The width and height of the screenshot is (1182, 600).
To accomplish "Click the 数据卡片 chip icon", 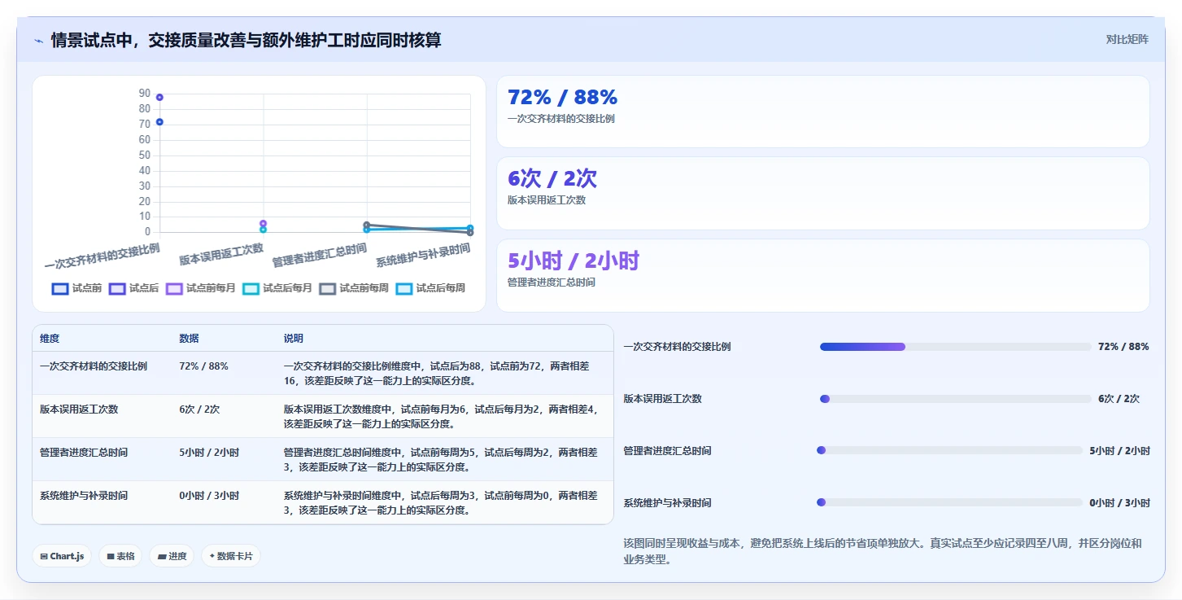I will pos(212,556).
